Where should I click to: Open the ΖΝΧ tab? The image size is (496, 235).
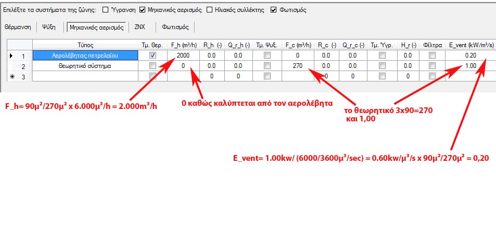(139, 26)
